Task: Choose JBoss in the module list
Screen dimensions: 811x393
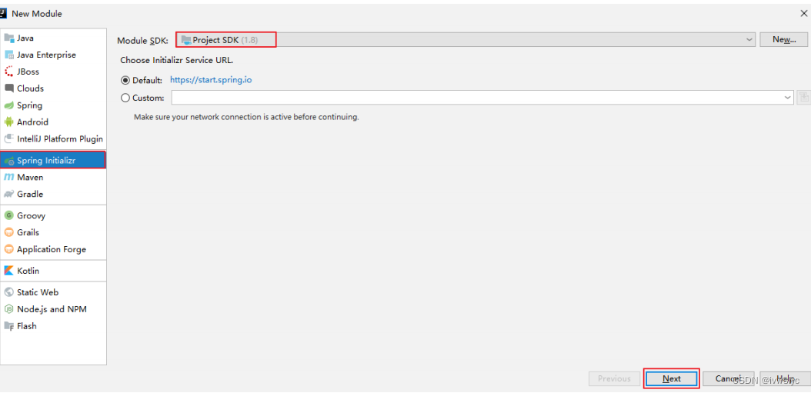Action: point(54,72)
